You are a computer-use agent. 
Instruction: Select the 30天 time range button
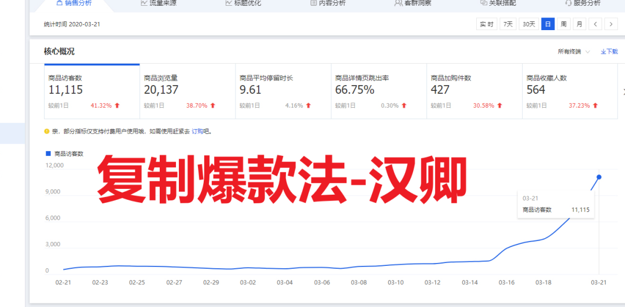point(528,24)
